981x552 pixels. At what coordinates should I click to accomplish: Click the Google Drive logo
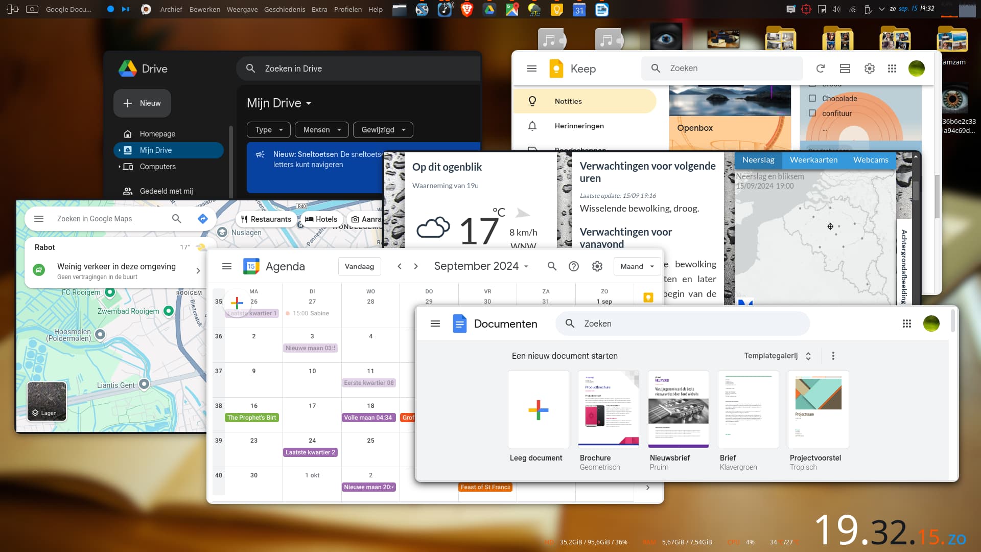(x=128, y=68)
